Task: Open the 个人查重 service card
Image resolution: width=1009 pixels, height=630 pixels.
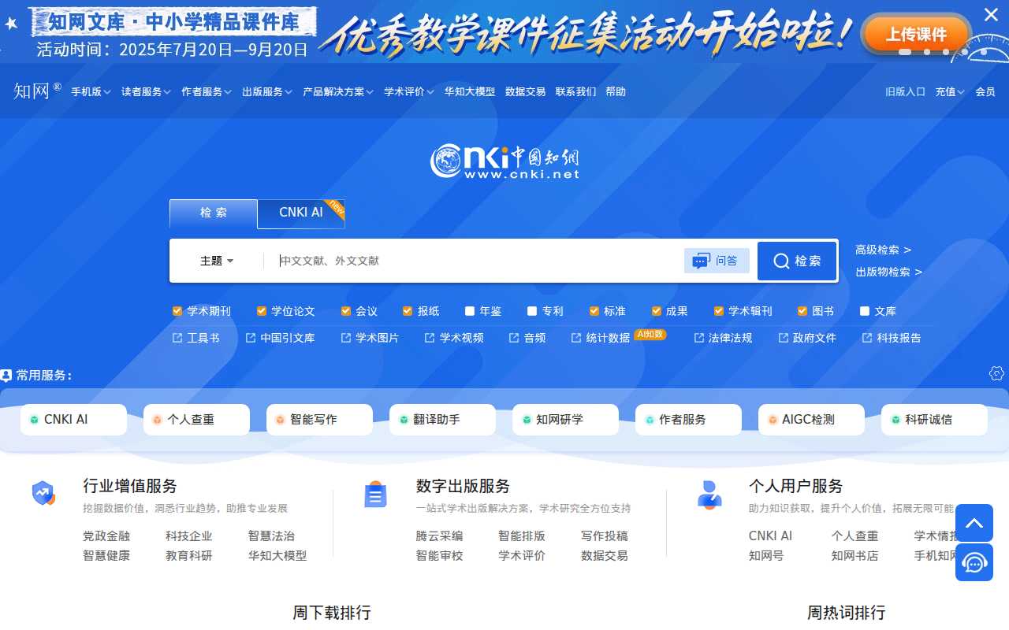Action: coord(196,420)
